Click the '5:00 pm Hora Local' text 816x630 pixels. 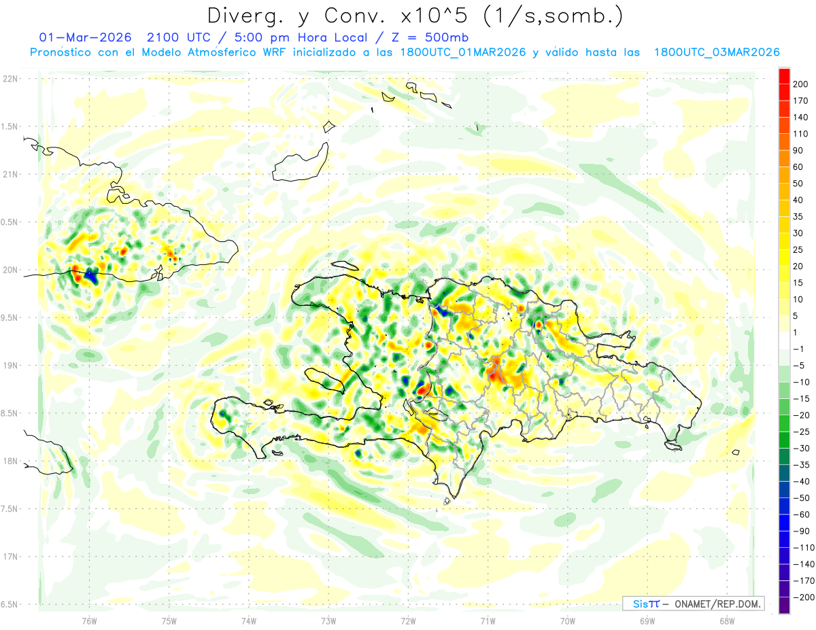(x=296, y=37)
